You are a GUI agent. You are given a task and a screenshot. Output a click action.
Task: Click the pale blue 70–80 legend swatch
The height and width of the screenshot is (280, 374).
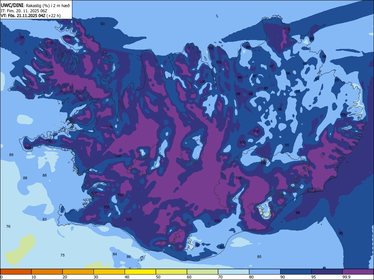(233, 272)
